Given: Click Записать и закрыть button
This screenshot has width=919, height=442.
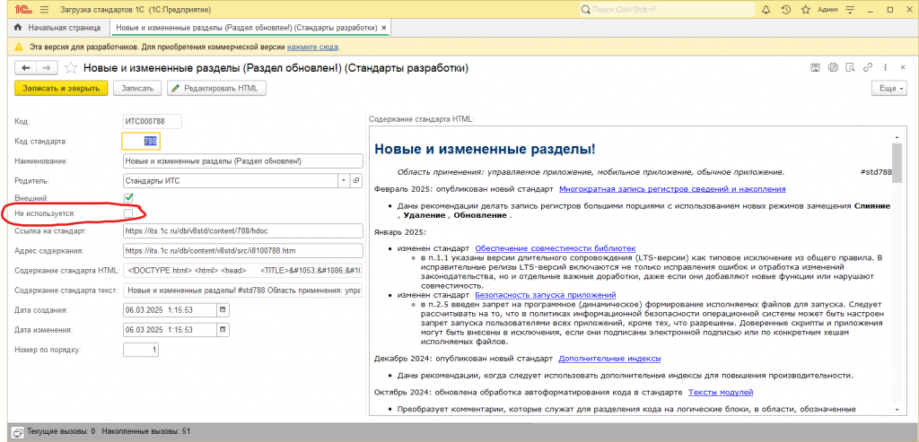Looking at the screenshot, I should tap(62, 89).
